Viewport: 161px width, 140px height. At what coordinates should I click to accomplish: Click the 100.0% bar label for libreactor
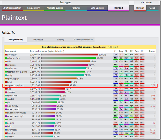(102, 55)
